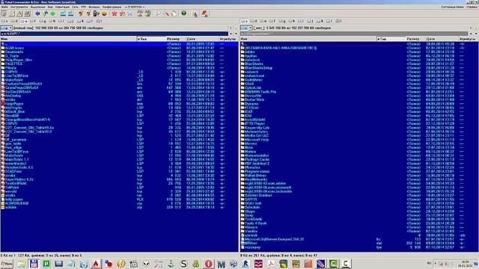Open the right panel directory history arrow

[476, 34]
